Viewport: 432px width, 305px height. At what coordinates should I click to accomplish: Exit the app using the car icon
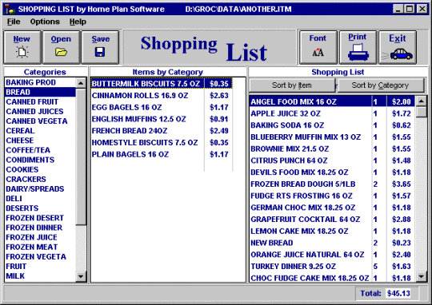point(397,53)
